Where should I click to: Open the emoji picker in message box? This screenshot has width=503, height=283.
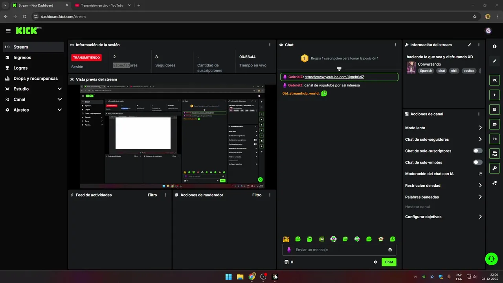pyautogui.click(x=390, y=250)
